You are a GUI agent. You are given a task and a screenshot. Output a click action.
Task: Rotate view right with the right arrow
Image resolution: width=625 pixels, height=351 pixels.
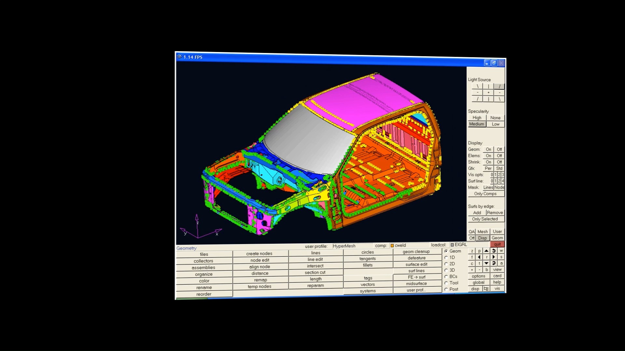click(494, 257)
